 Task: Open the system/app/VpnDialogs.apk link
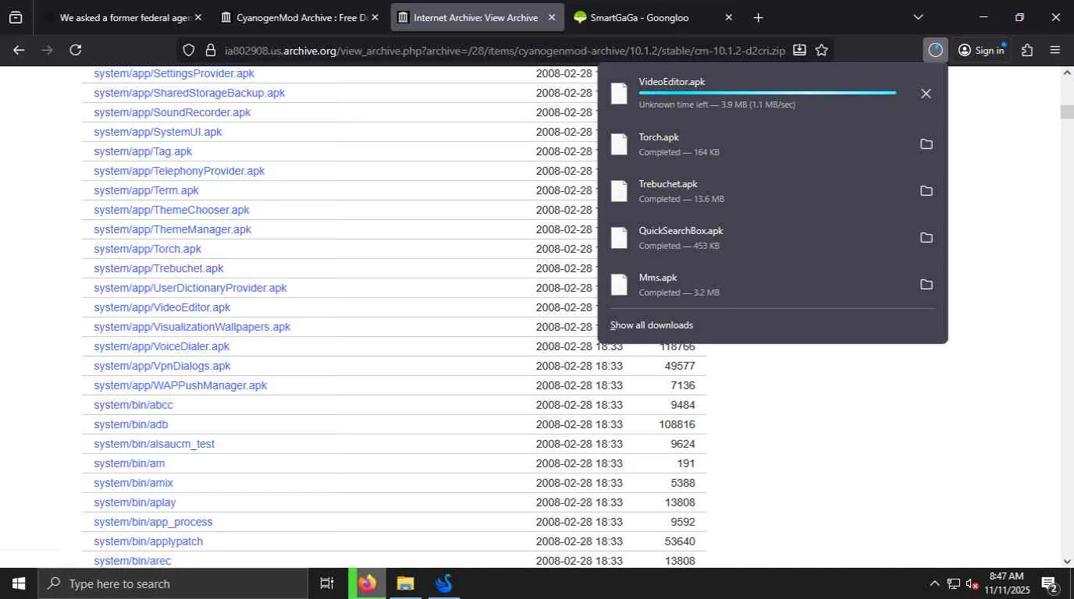[162, 366]
